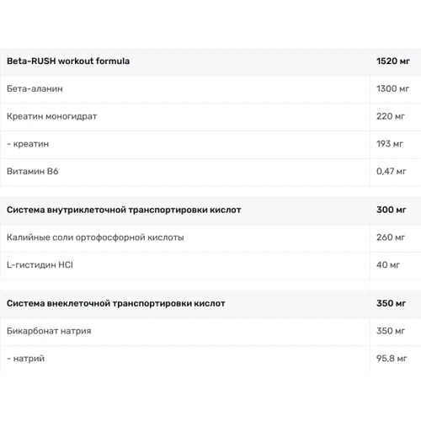Click the '- натрий' sub-row

210,359
